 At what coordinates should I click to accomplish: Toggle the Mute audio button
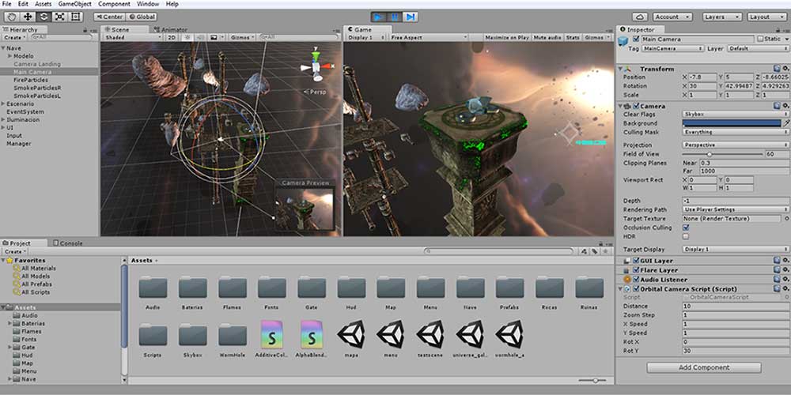coord(547,37)
